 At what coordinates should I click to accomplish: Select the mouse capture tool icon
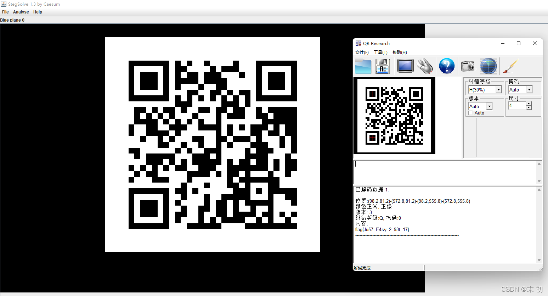coord(425,66)
